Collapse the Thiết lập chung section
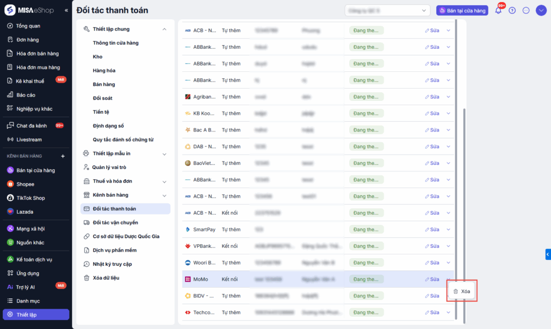Image resolution: width=551 pixels, height=329 pixels. coord(165,29)
